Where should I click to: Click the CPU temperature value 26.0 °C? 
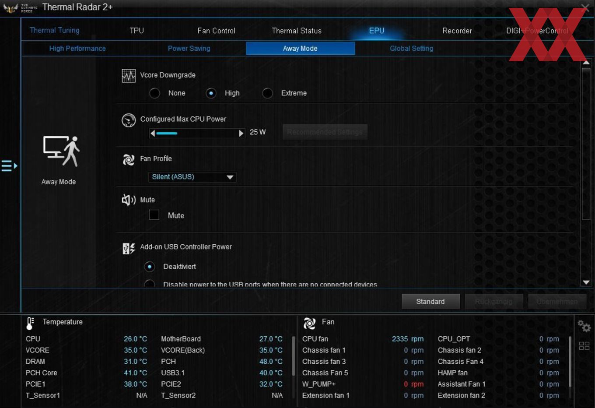(135, 339)
